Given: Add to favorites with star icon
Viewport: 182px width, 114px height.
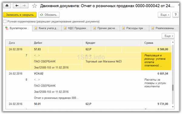Looking at the screenshot, I should pos(35,6).
